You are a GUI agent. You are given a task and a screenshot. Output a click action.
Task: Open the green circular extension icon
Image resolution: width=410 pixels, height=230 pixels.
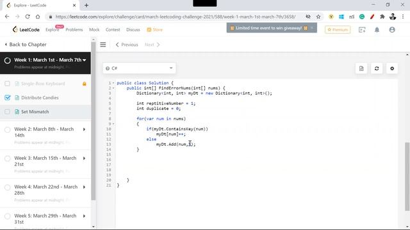tap(362, 17)
